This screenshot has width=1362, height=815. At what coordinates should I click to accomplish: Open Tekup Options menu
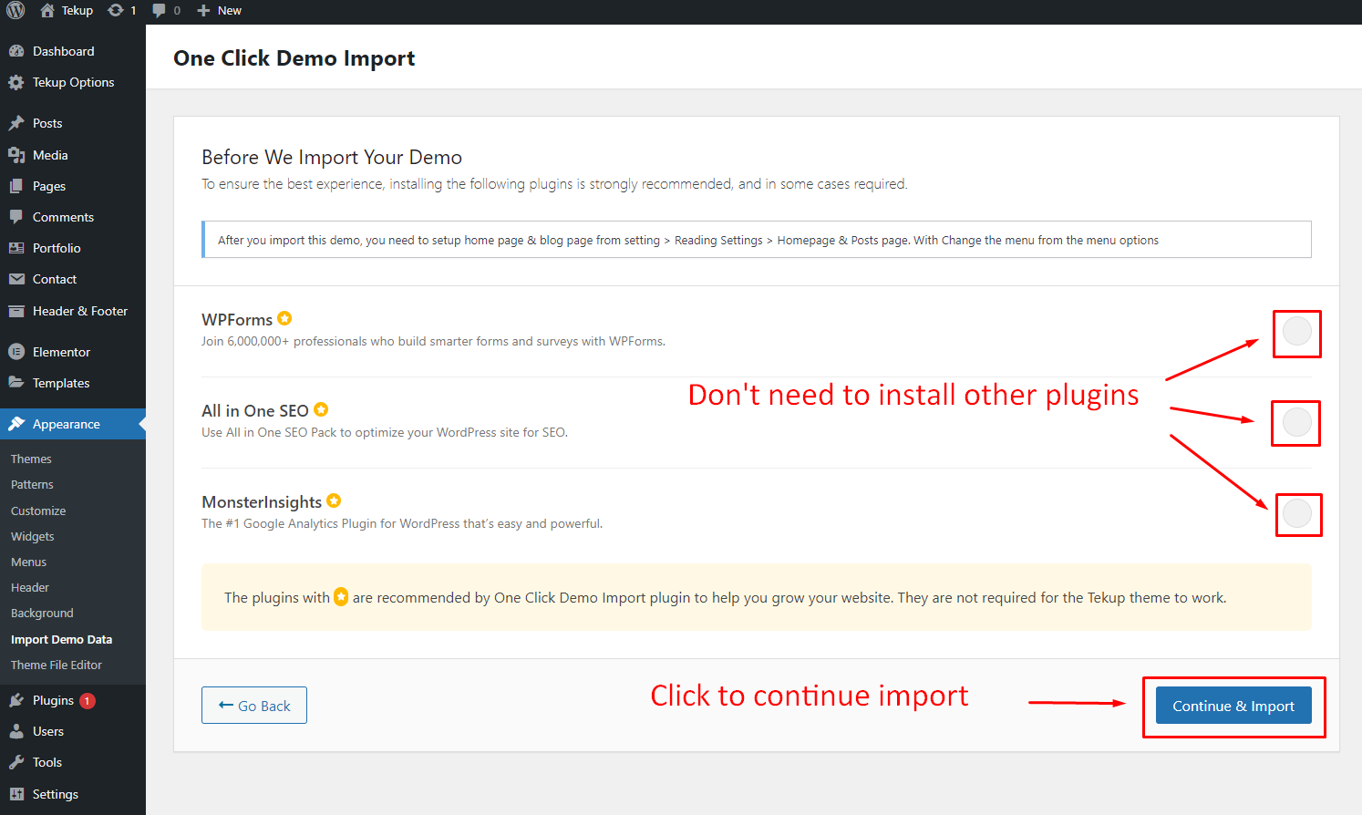[73, 82]
